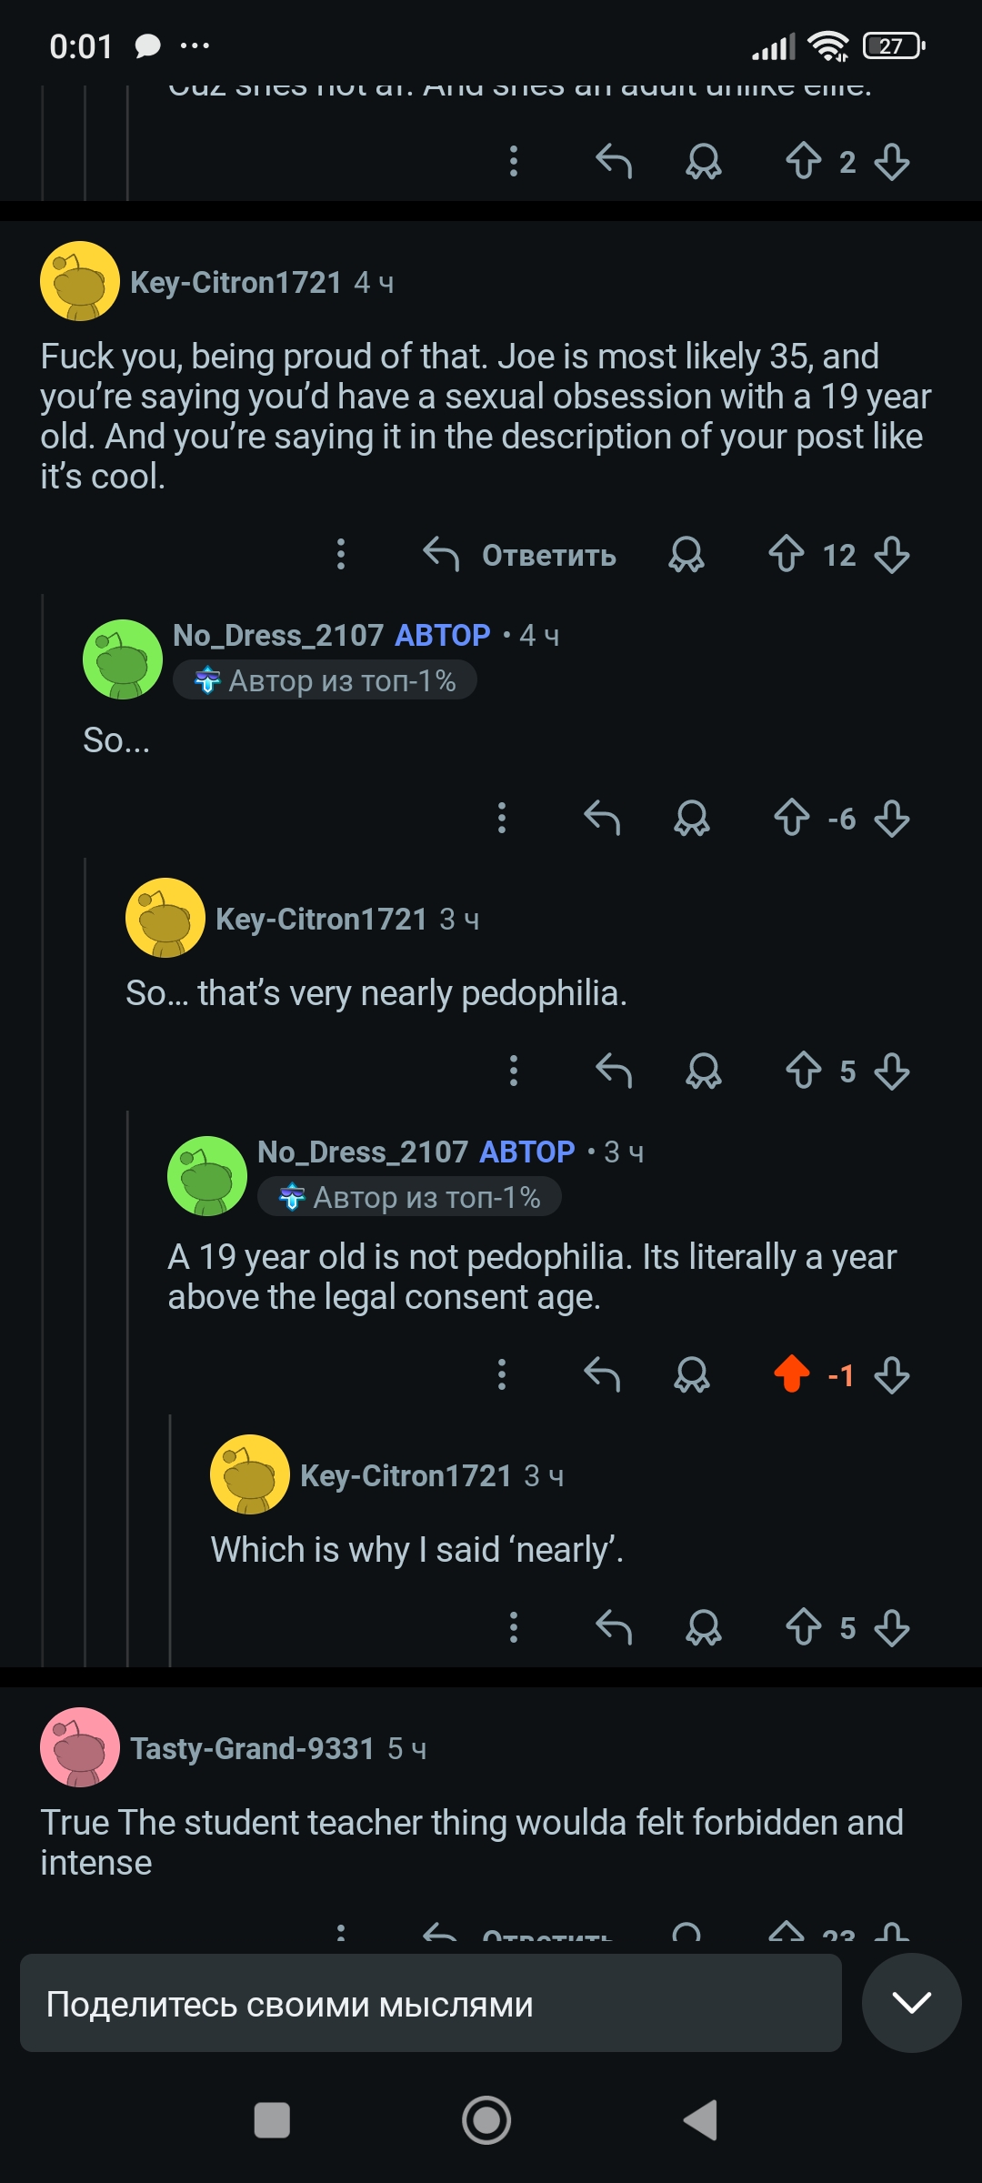Remove upvote on '19 year old' comment
The width and height of the screenshot is (982, 2183).
[x=792, y=1373]
